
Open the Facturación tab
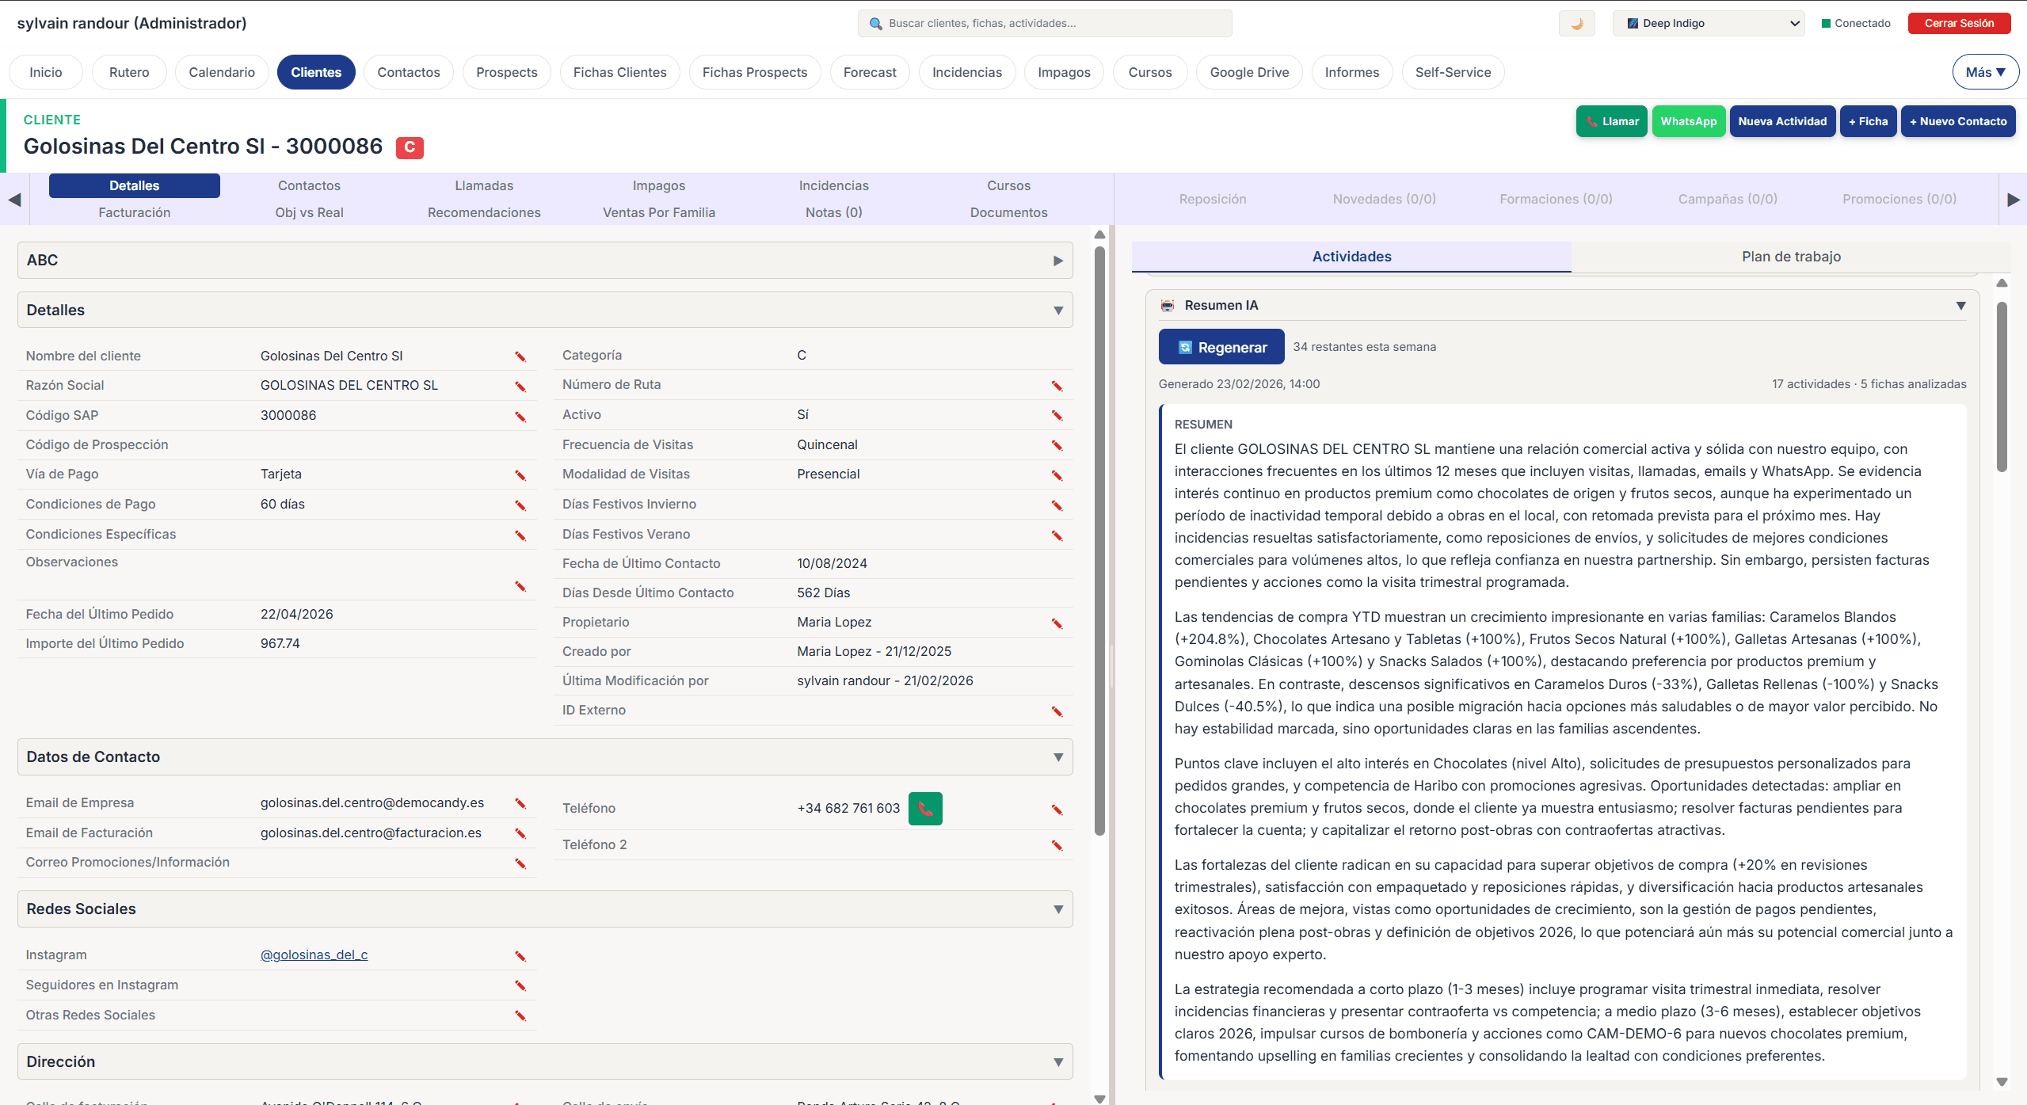(134, 212)
